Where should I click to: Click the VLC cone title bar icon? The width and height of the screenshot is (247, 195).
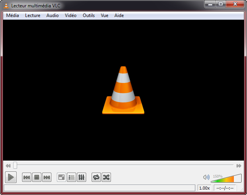click(x=6, y=6)
